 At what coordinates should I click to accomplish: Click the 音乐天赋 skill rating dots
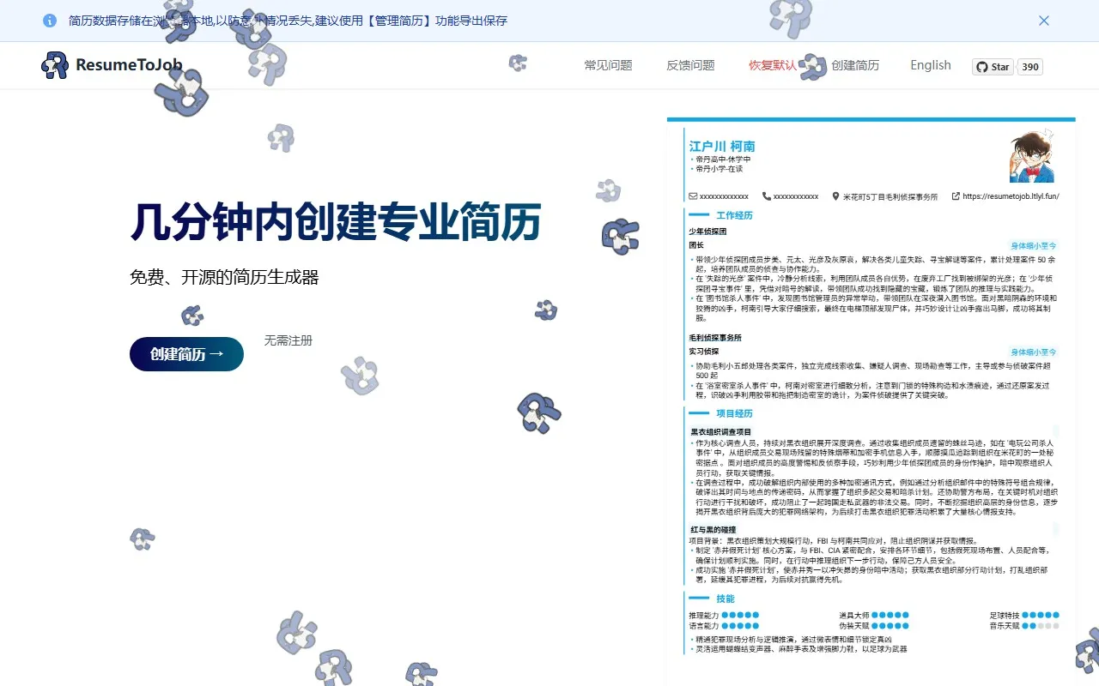pyautogui.click(x=1041, y=626)
